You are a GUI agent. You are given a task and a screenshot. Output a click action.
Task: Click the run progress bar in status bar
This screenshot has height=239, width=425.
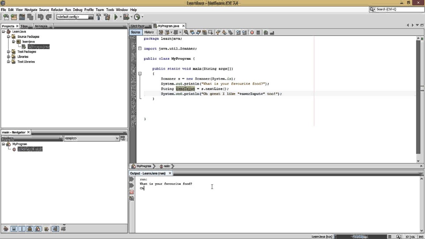[360, 237]
